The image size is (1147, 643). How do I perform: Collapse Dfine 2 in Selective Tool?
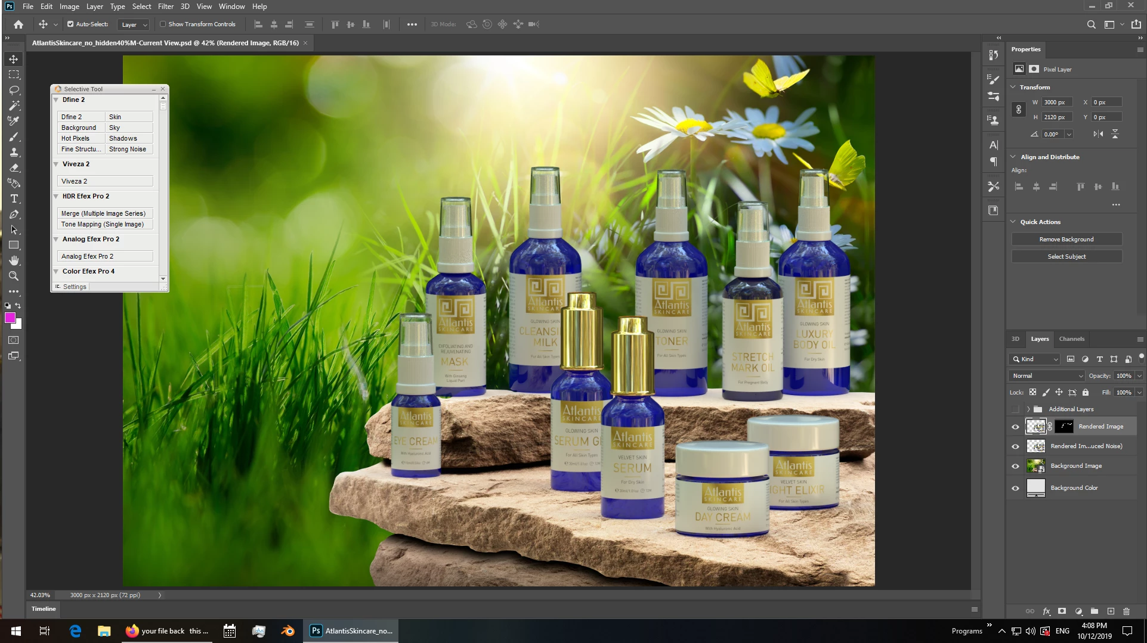(56, 100)
